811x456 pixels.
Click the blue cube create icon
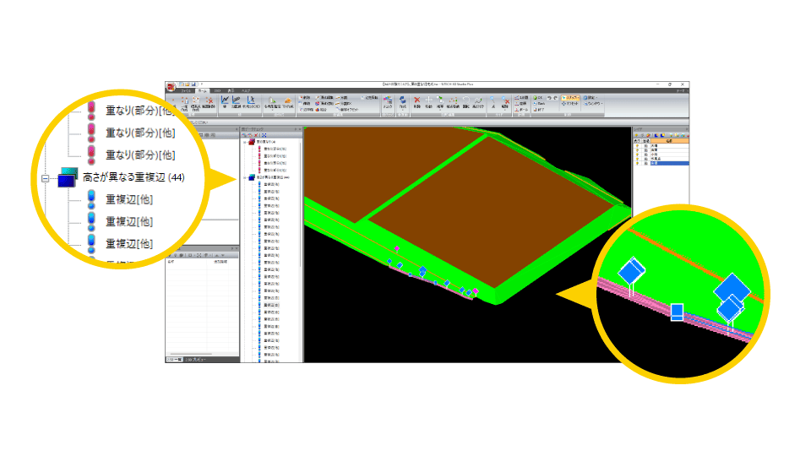click(x=402, y=100)
